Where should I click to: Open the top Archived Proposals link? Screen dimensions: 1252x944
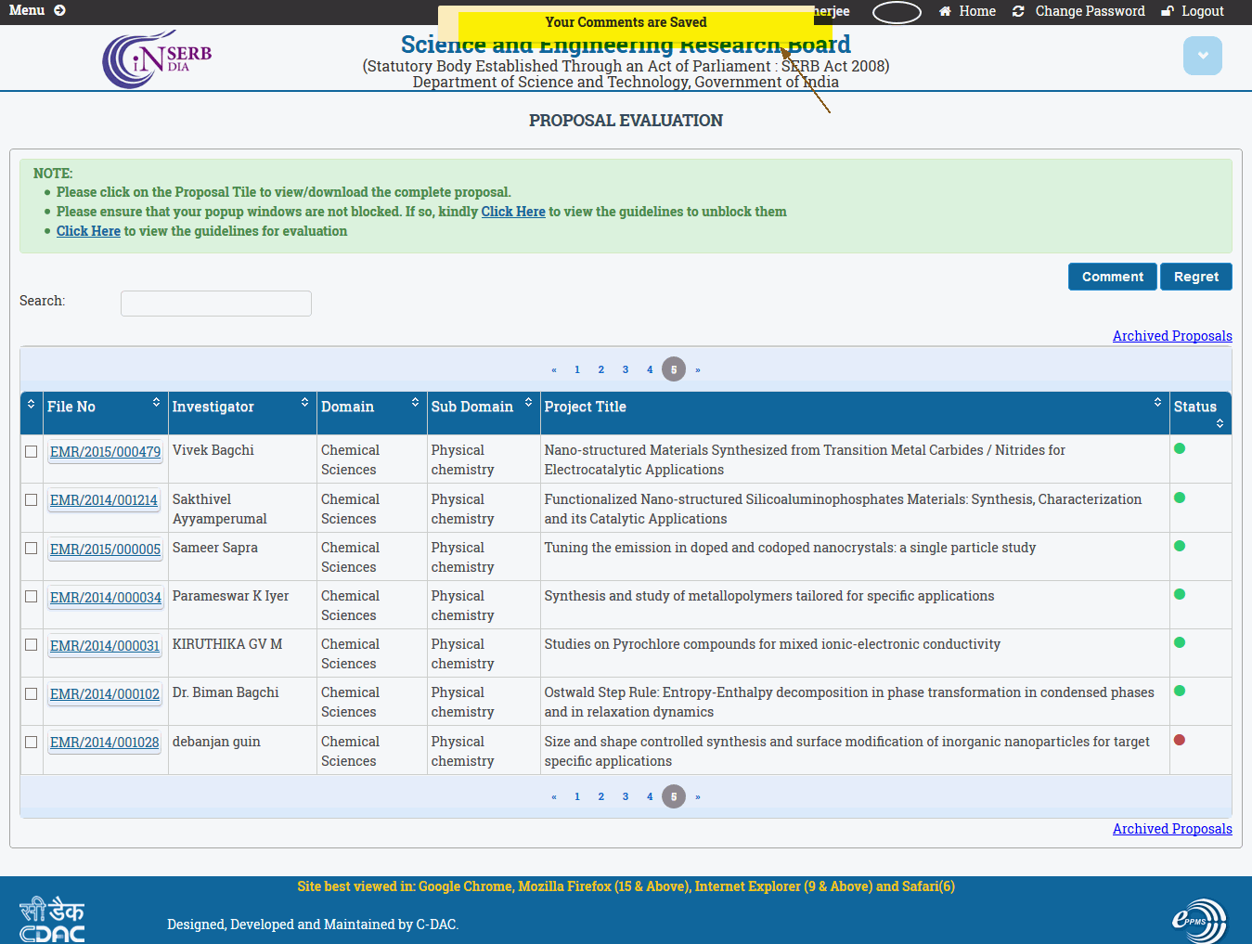[x=1171, y=336]
